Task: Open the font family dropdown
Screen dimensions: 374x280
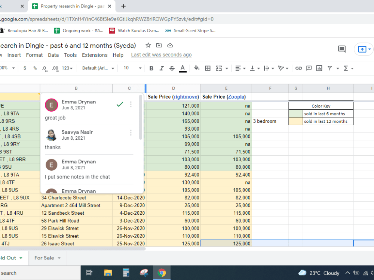Action: click(x=98, y=68)
